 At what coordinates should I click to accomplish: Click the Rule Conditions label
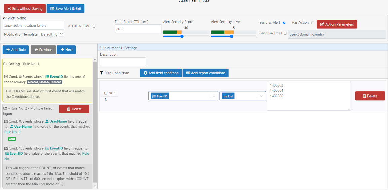pyautogui.click(x=117, y=73)
